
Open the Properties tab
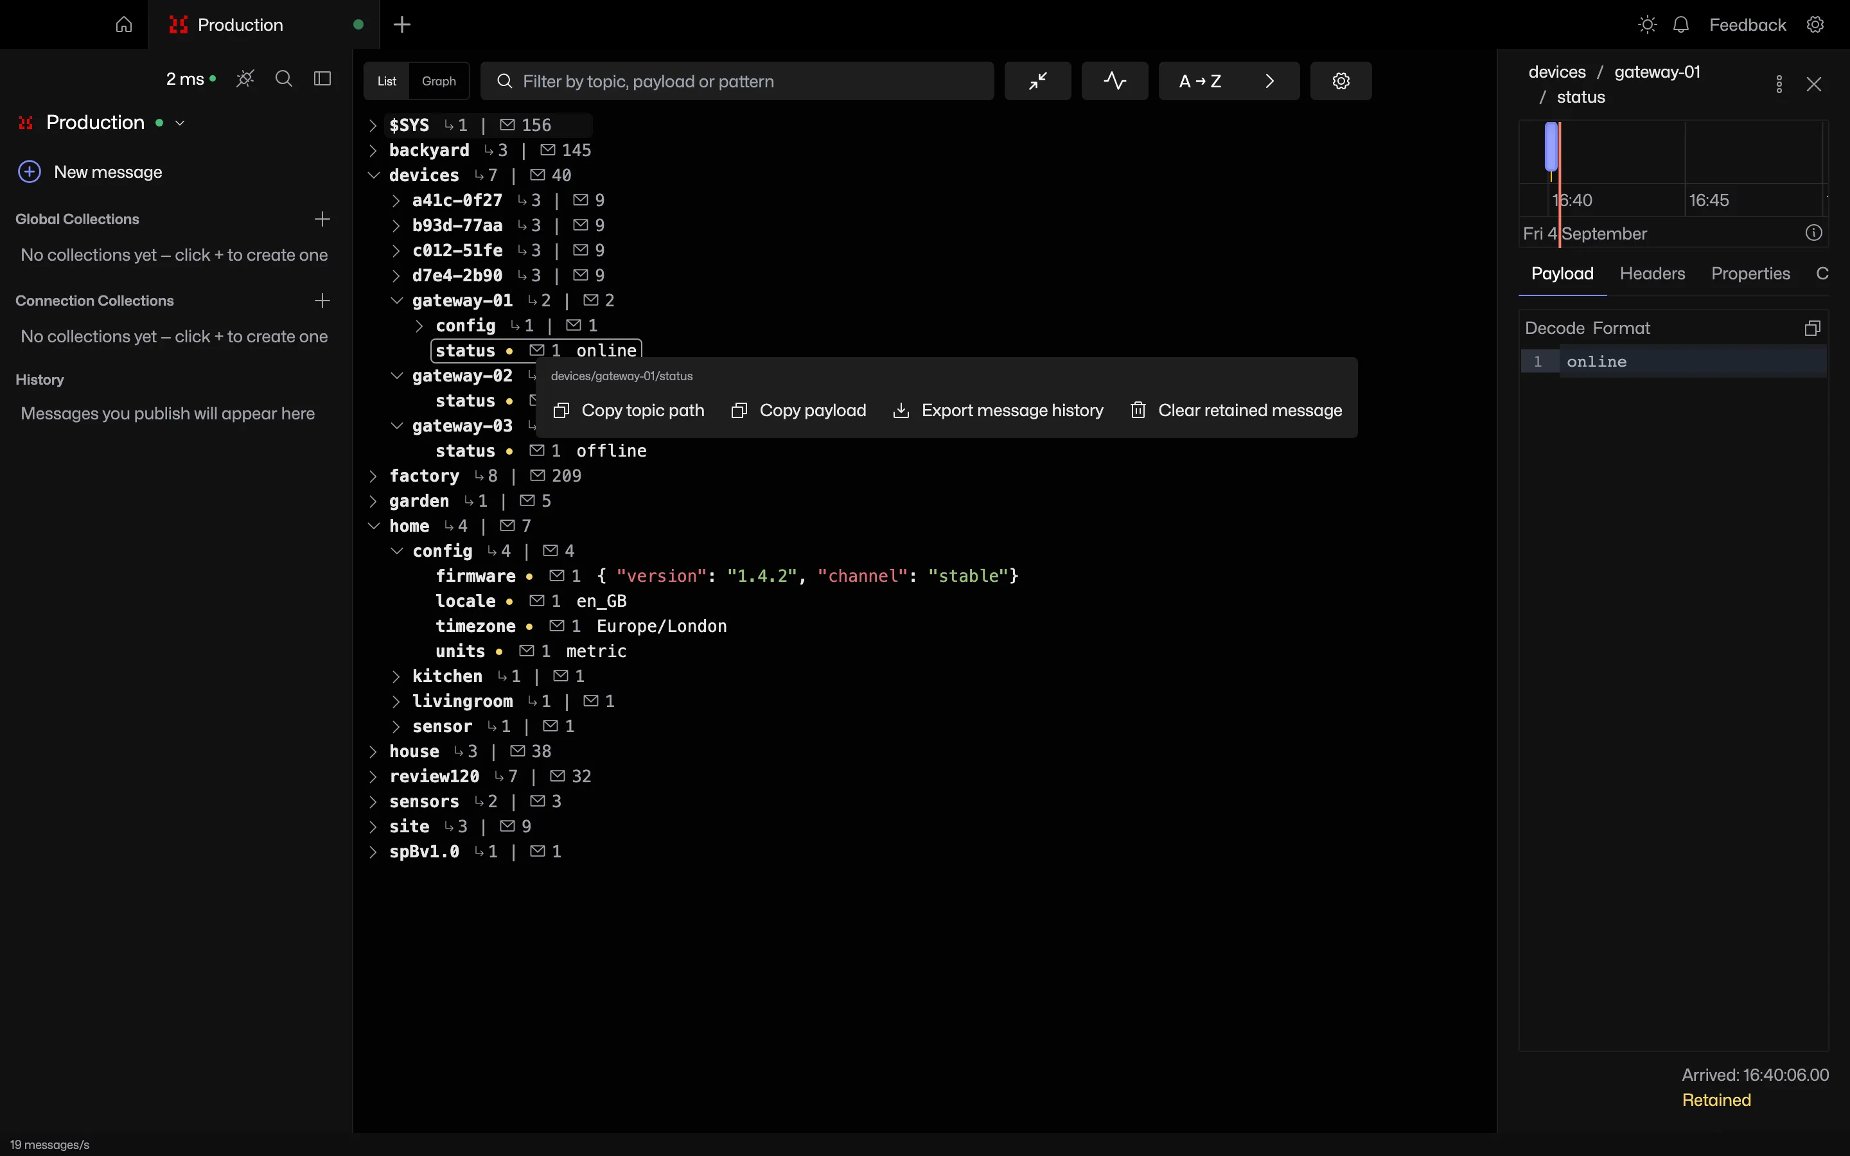pyautogui.click(x=1750, y=274)
